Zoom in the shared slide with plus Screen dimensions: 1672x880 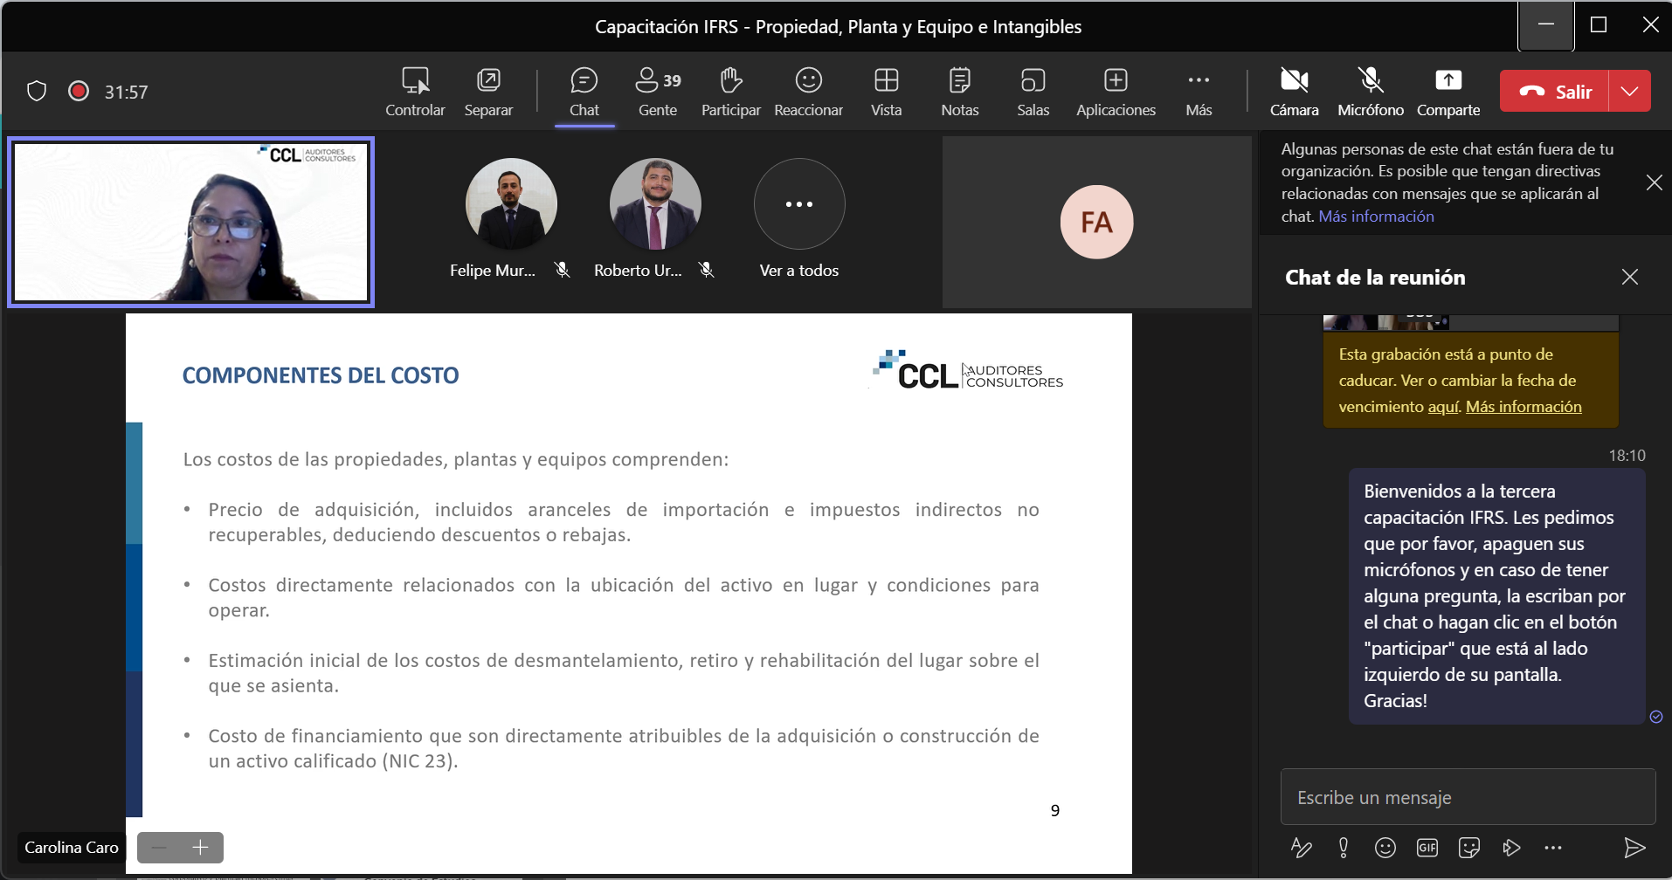pos(201,847)
